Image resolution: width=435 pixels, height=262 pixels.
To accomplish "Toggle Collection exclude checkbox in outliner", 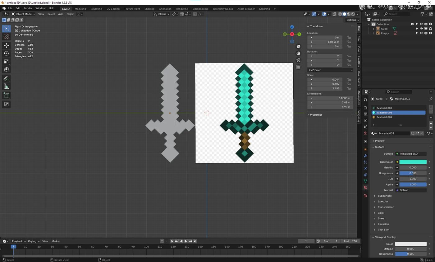I will [412, 24].
